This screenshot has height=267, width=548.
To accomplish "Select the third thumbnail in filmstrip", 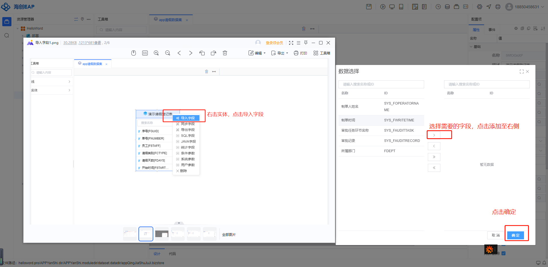I will coord(162,234).
